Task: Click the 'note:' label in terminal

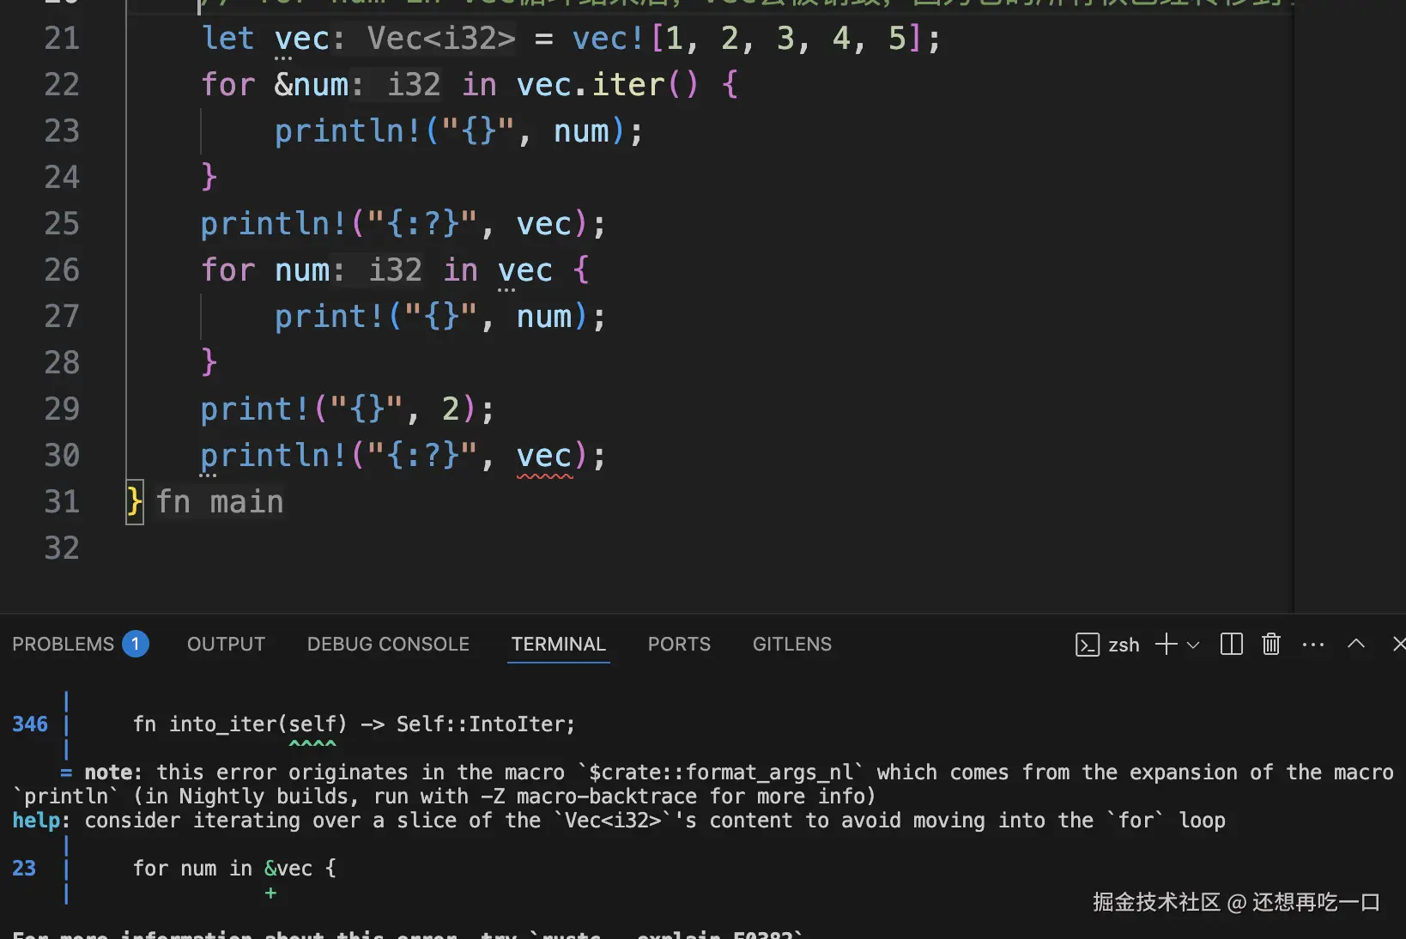Action: coord(113,772)
